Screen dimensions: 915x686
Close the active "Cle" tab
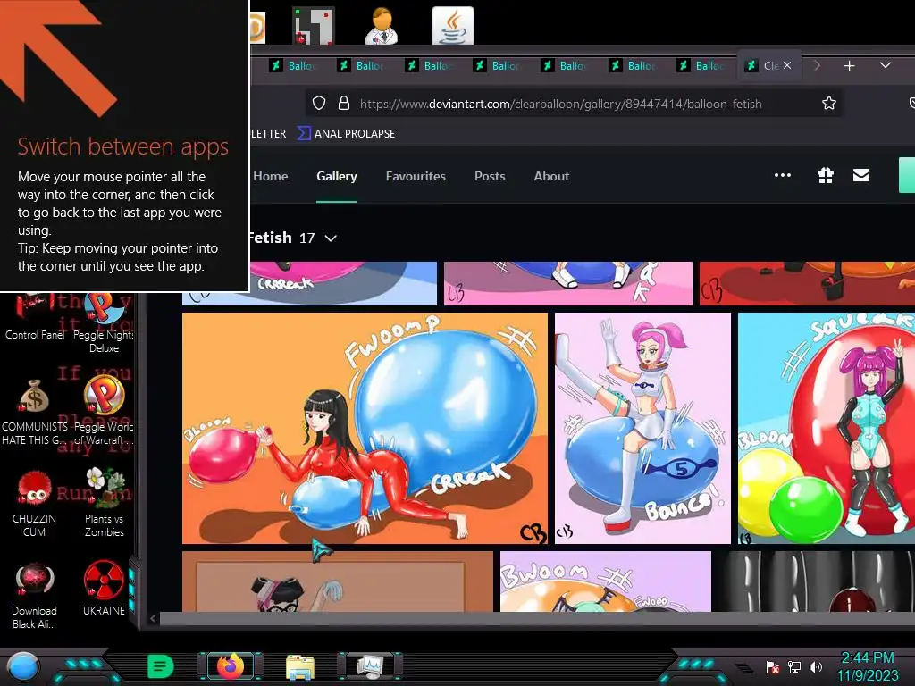787,65
